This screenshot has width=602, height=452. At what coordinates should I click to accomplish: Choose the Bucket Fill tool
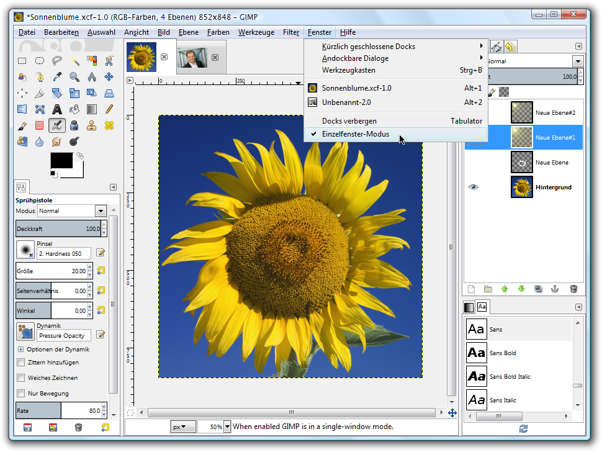[x=74, y=109]
